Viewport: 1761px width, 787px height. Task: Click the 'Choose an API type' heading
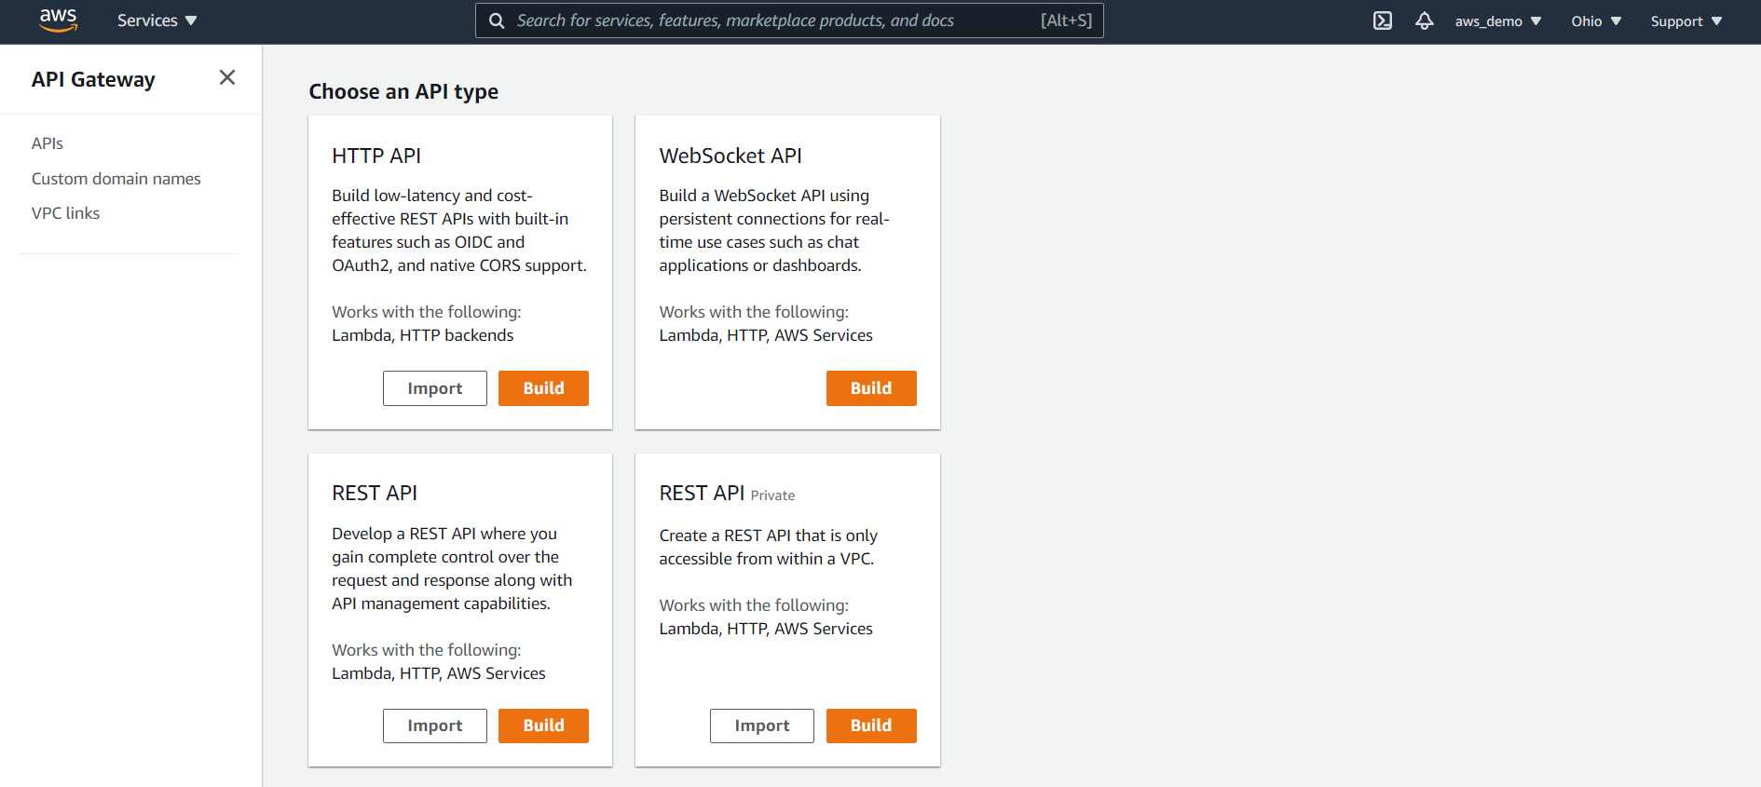(x=403, y=91)
